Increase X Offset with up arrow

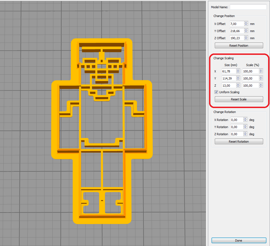(x=246, y=22)
